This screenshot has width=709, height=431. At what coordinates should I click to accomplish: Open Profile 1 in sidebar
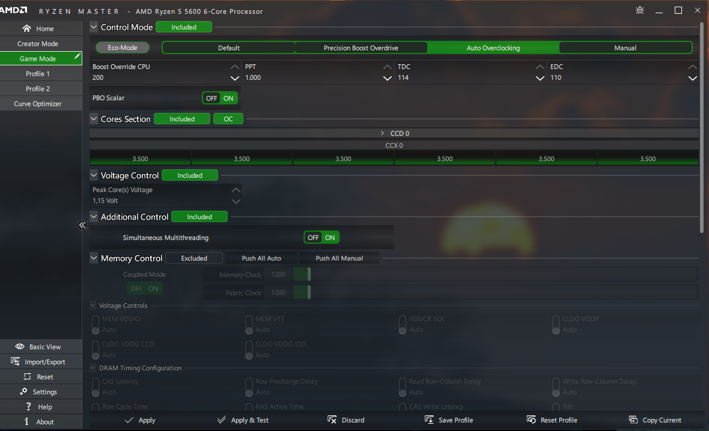tap(41, 74)
